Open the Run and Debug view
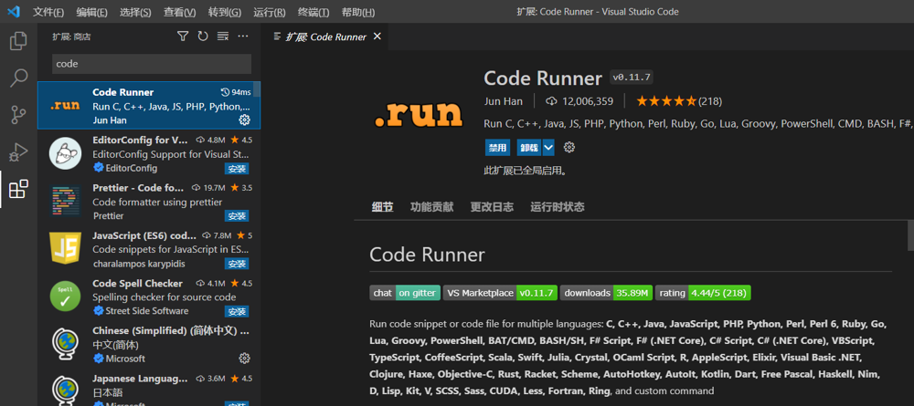Image resolution: width=914 pixels, height=406 pixels. coord(18,152)
